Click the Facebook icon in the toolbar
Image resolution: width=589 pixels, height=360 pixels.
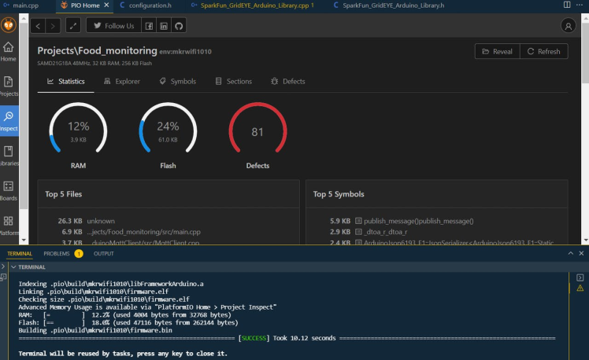(x=149, y=26)
